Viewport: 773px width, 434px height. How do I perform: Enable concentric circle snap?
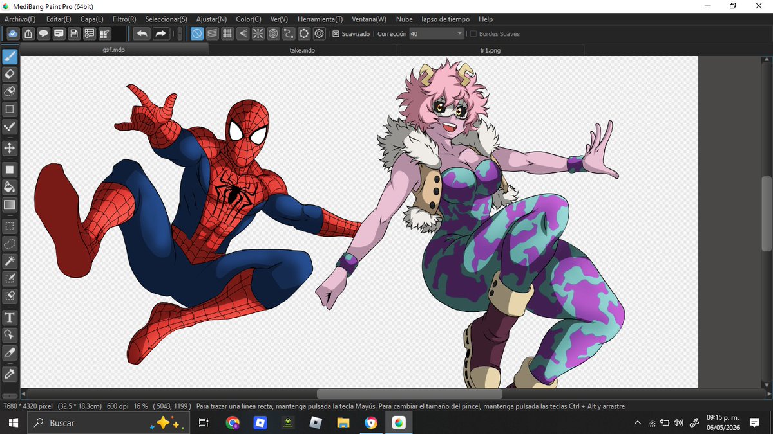[273, 33]
